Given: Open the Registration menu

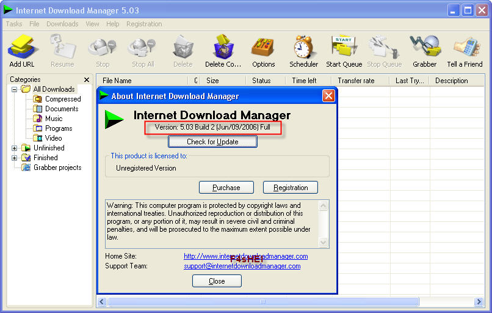Looking at the screenshot, I should pyautogui.click(x=144, y=24).
